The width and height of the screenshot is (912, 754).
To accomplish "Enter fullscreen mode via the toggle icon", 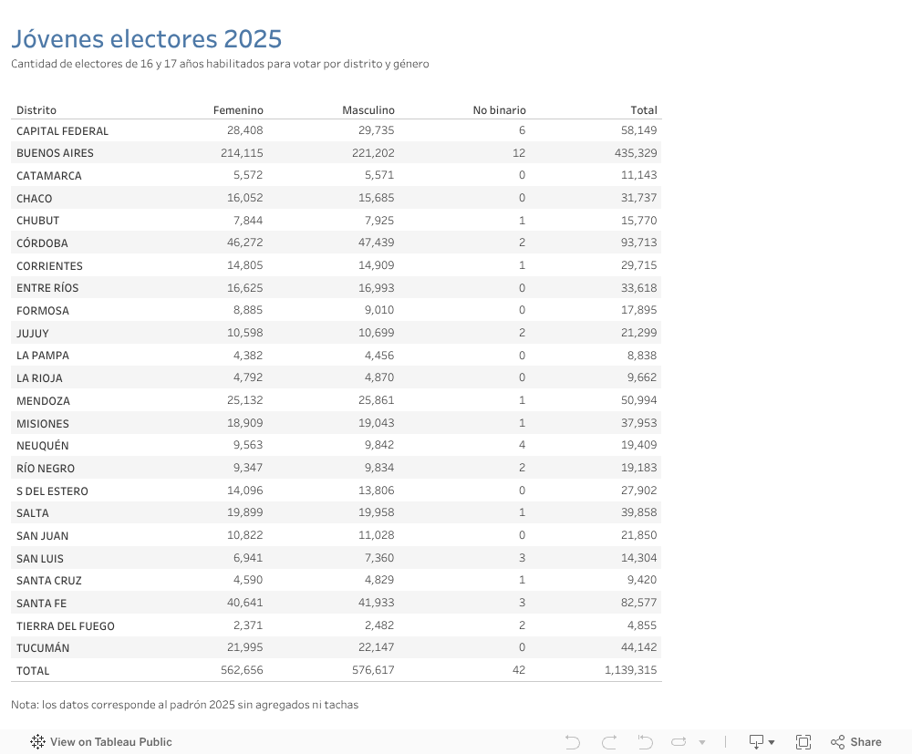I will click(x=803, y=741).
